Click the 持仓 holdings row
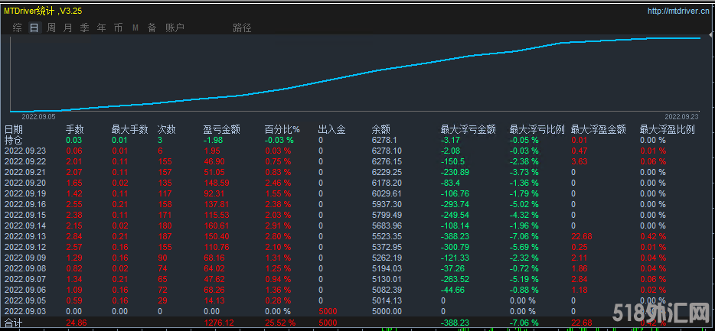 (14, 141)
